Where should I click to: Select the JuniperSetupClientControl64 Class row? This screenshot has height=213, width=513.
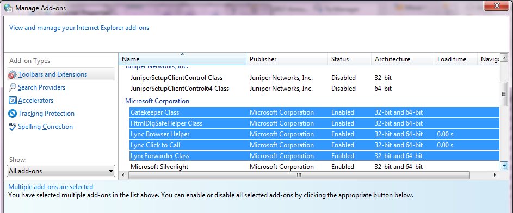point(314,89)
